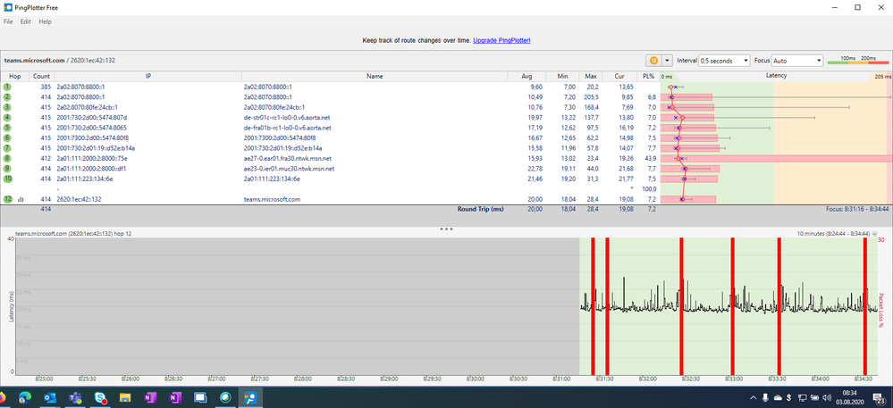Select hop 8 green circle icon

(7, 158)
